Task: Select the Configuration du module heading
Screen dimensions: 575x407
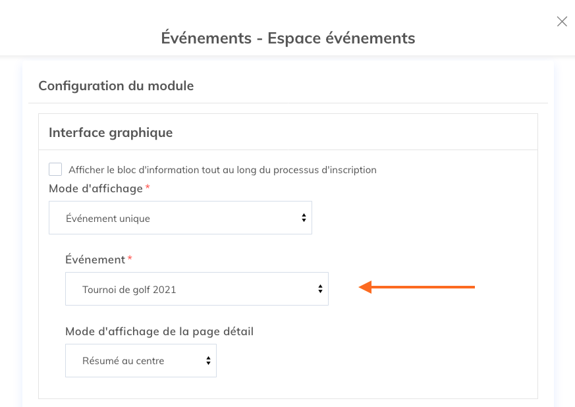Action: pos(116,86)
